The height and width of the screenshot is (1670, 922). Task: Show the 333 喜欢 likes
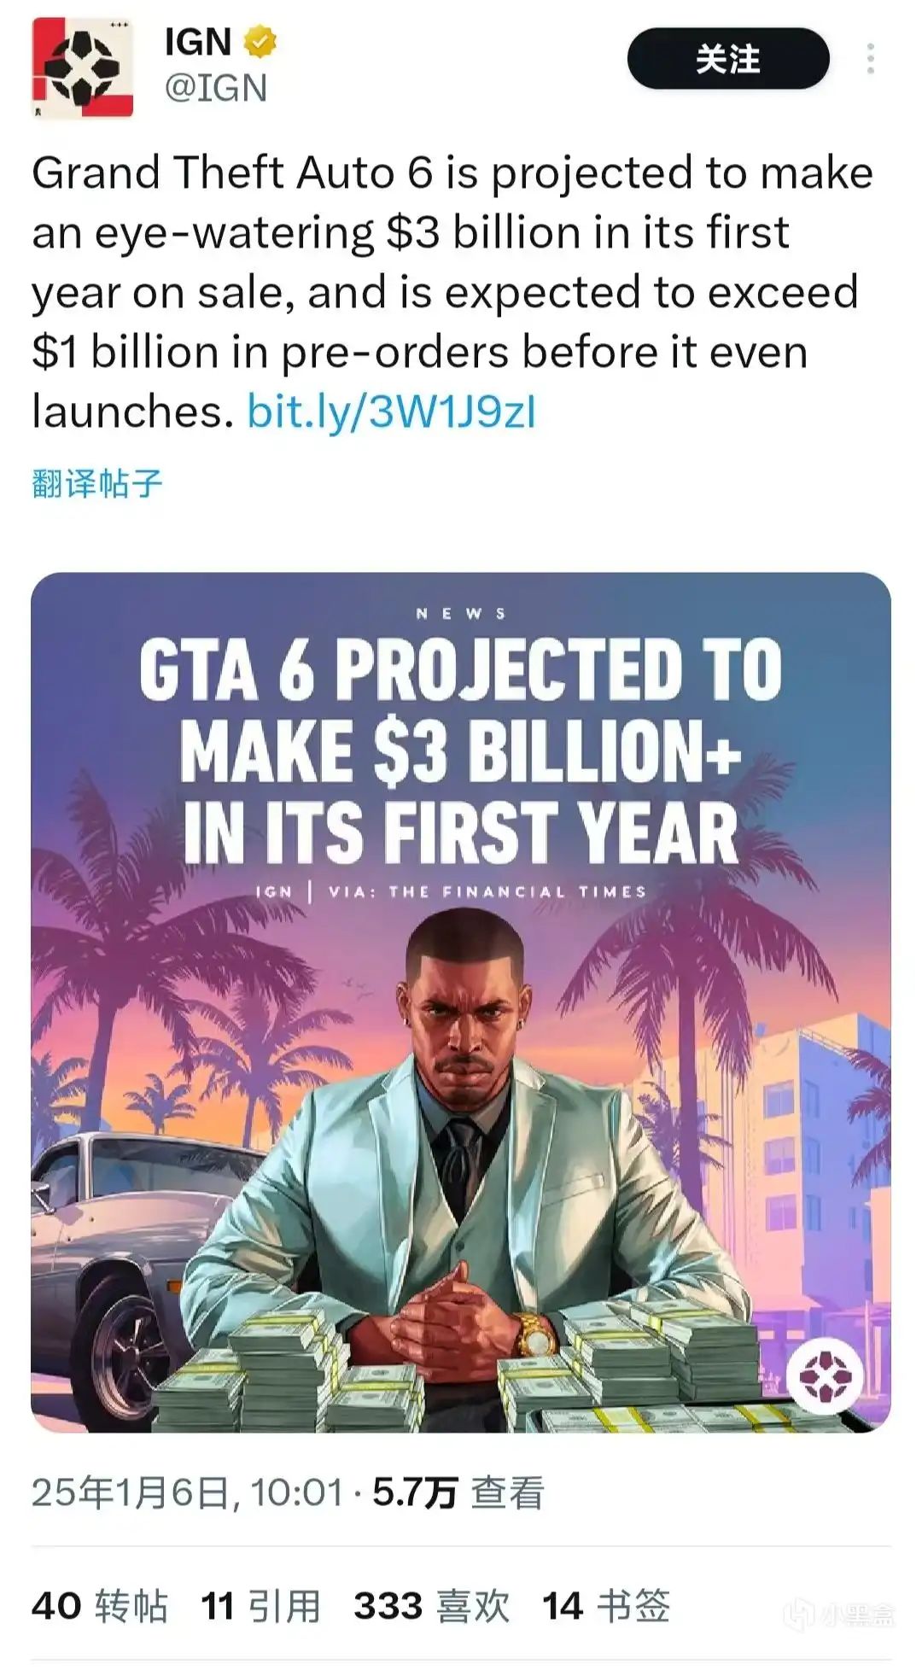click(x=431, y=1606)
